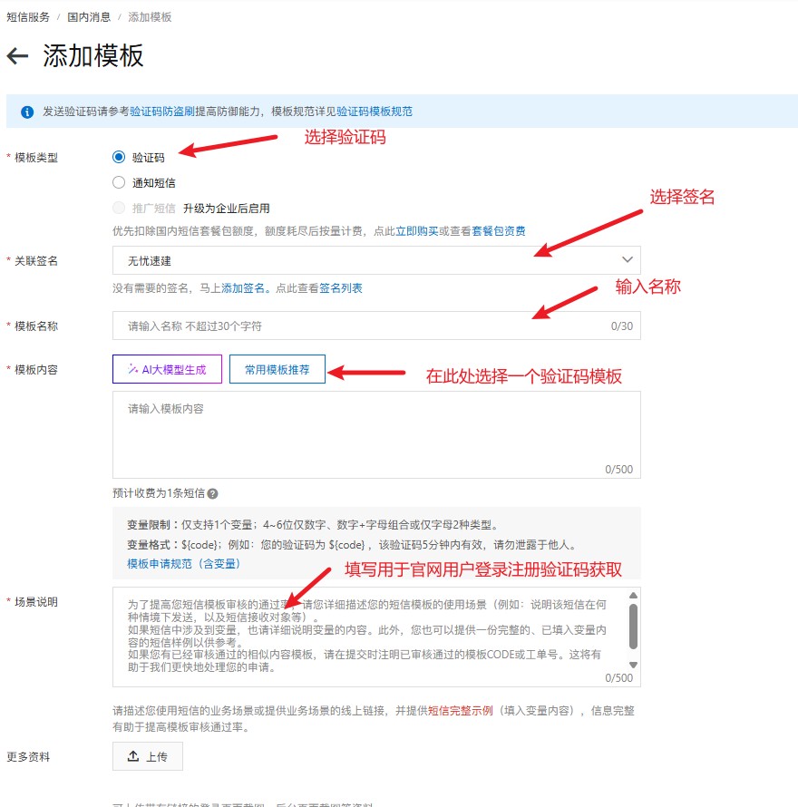This screenshot has width=798, height=807.
Task: Click the back arrow beside 添加模板
Action: [17, 56]
